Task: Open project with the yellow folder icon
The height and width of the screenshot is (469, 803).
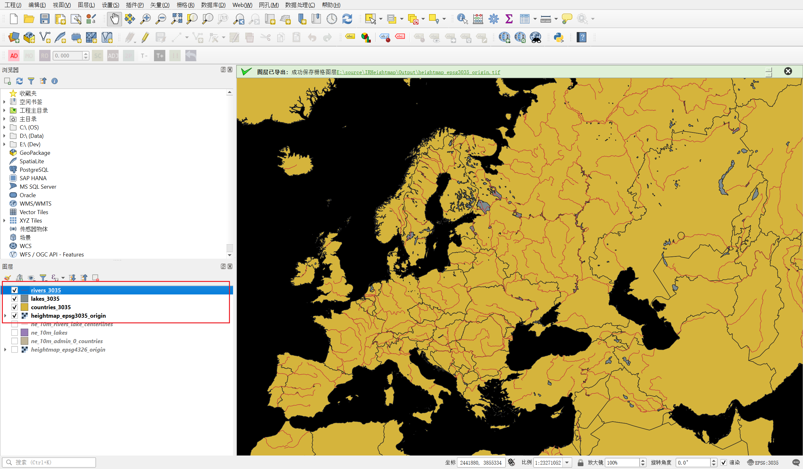Action: click(29, 19)
